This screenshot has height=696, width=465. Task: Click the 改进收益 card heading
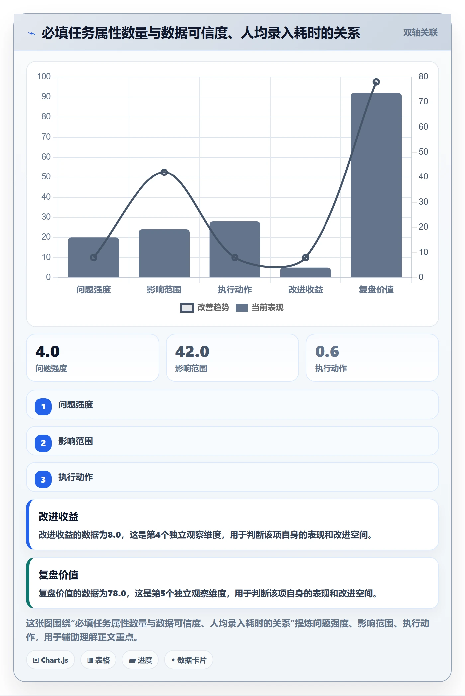click(58, 517)
